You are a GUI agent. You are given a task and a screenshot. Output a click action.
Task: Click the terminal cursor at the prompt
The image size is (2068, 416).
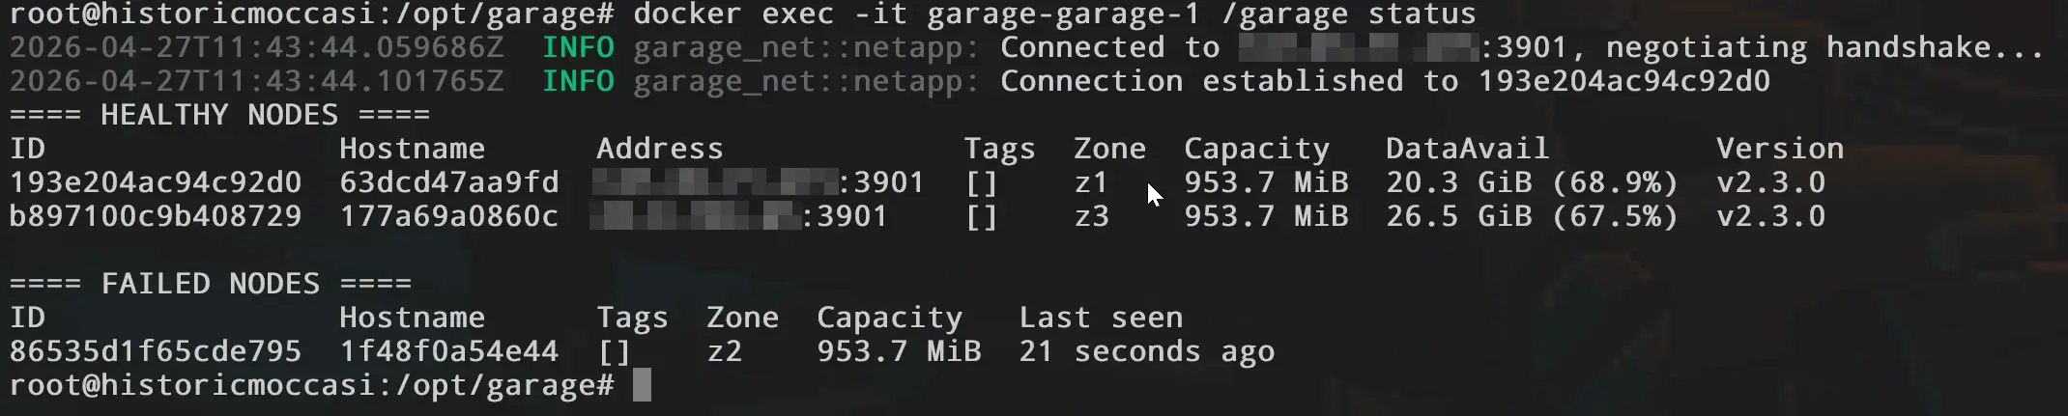642,385
